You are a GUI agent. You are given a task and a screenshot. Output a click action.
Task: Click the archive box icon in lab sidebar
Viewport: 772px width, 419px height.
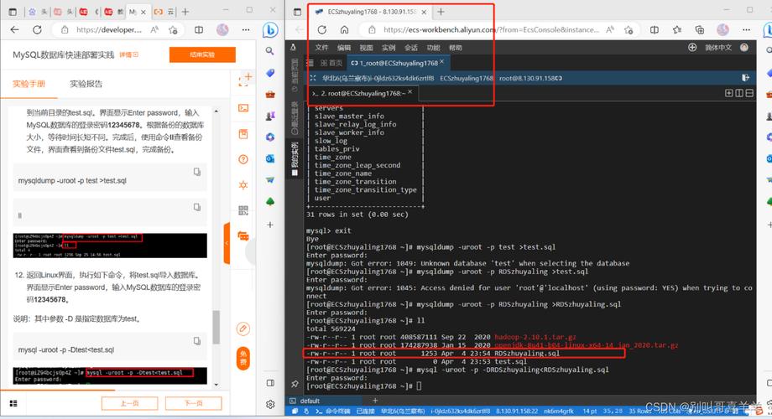point(243,134)
